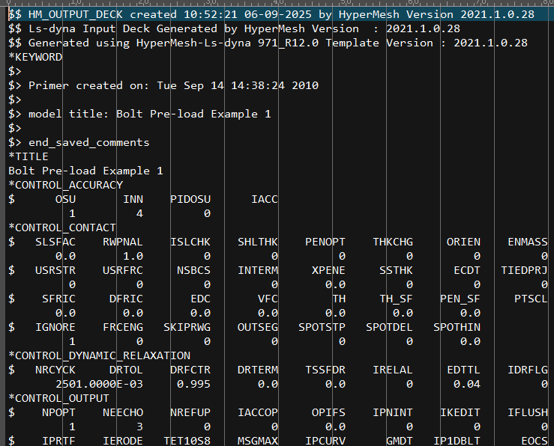Click the OSU column header
This screenshot has height=446, width=554.
(x=65, y=199)
